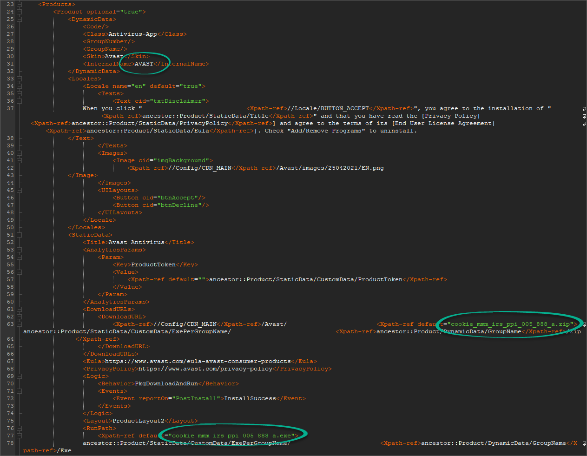Click the "InstallSuccess" event text
The width and height of the screenshot is (587, 456).
(250, 398)
